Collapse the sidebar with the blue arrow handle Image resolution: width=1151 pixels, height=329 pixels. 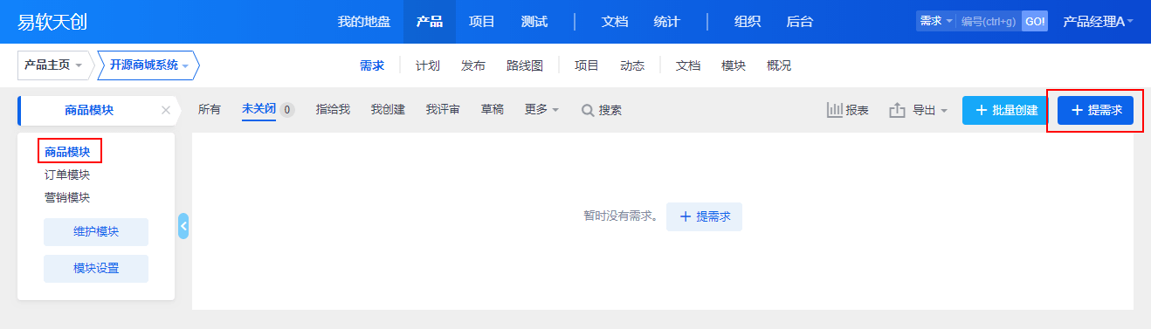183,226
